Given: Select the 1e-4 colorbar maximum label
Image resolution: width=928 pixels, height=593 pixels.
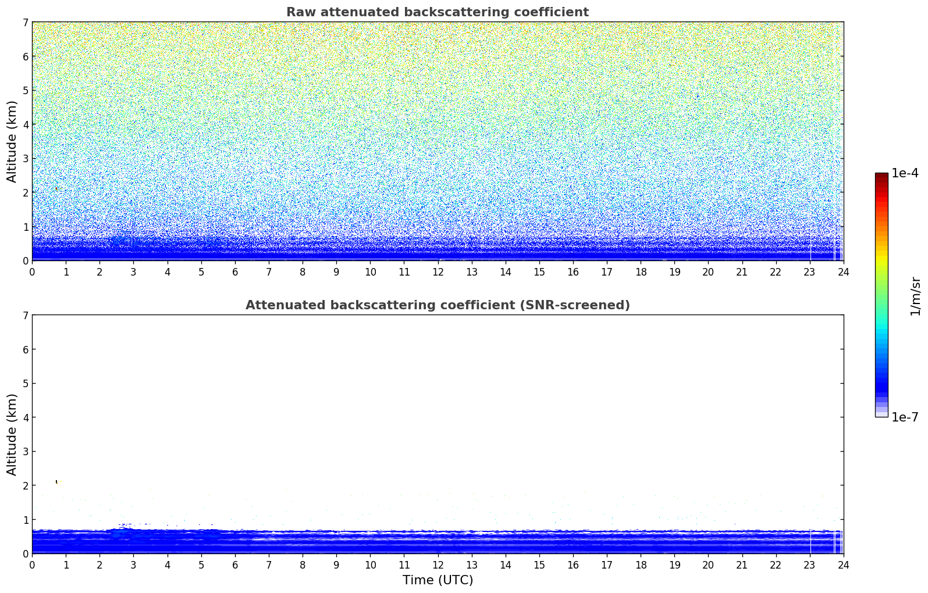Looking at the screenshot, I should click(905, 173).
